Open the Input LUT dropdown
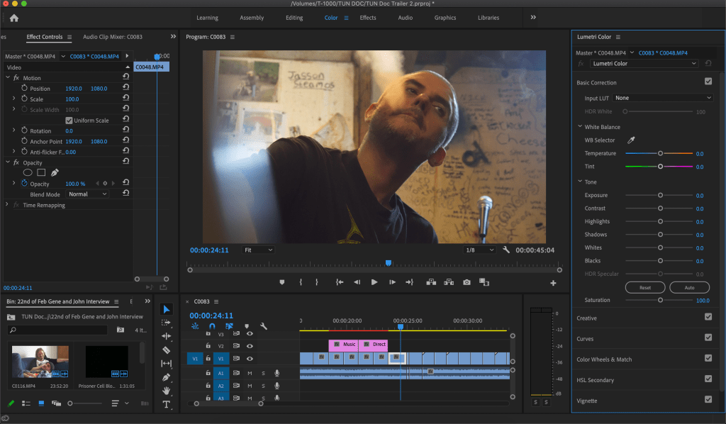This screenshot has height=424, width=726. tap(663, 98)
